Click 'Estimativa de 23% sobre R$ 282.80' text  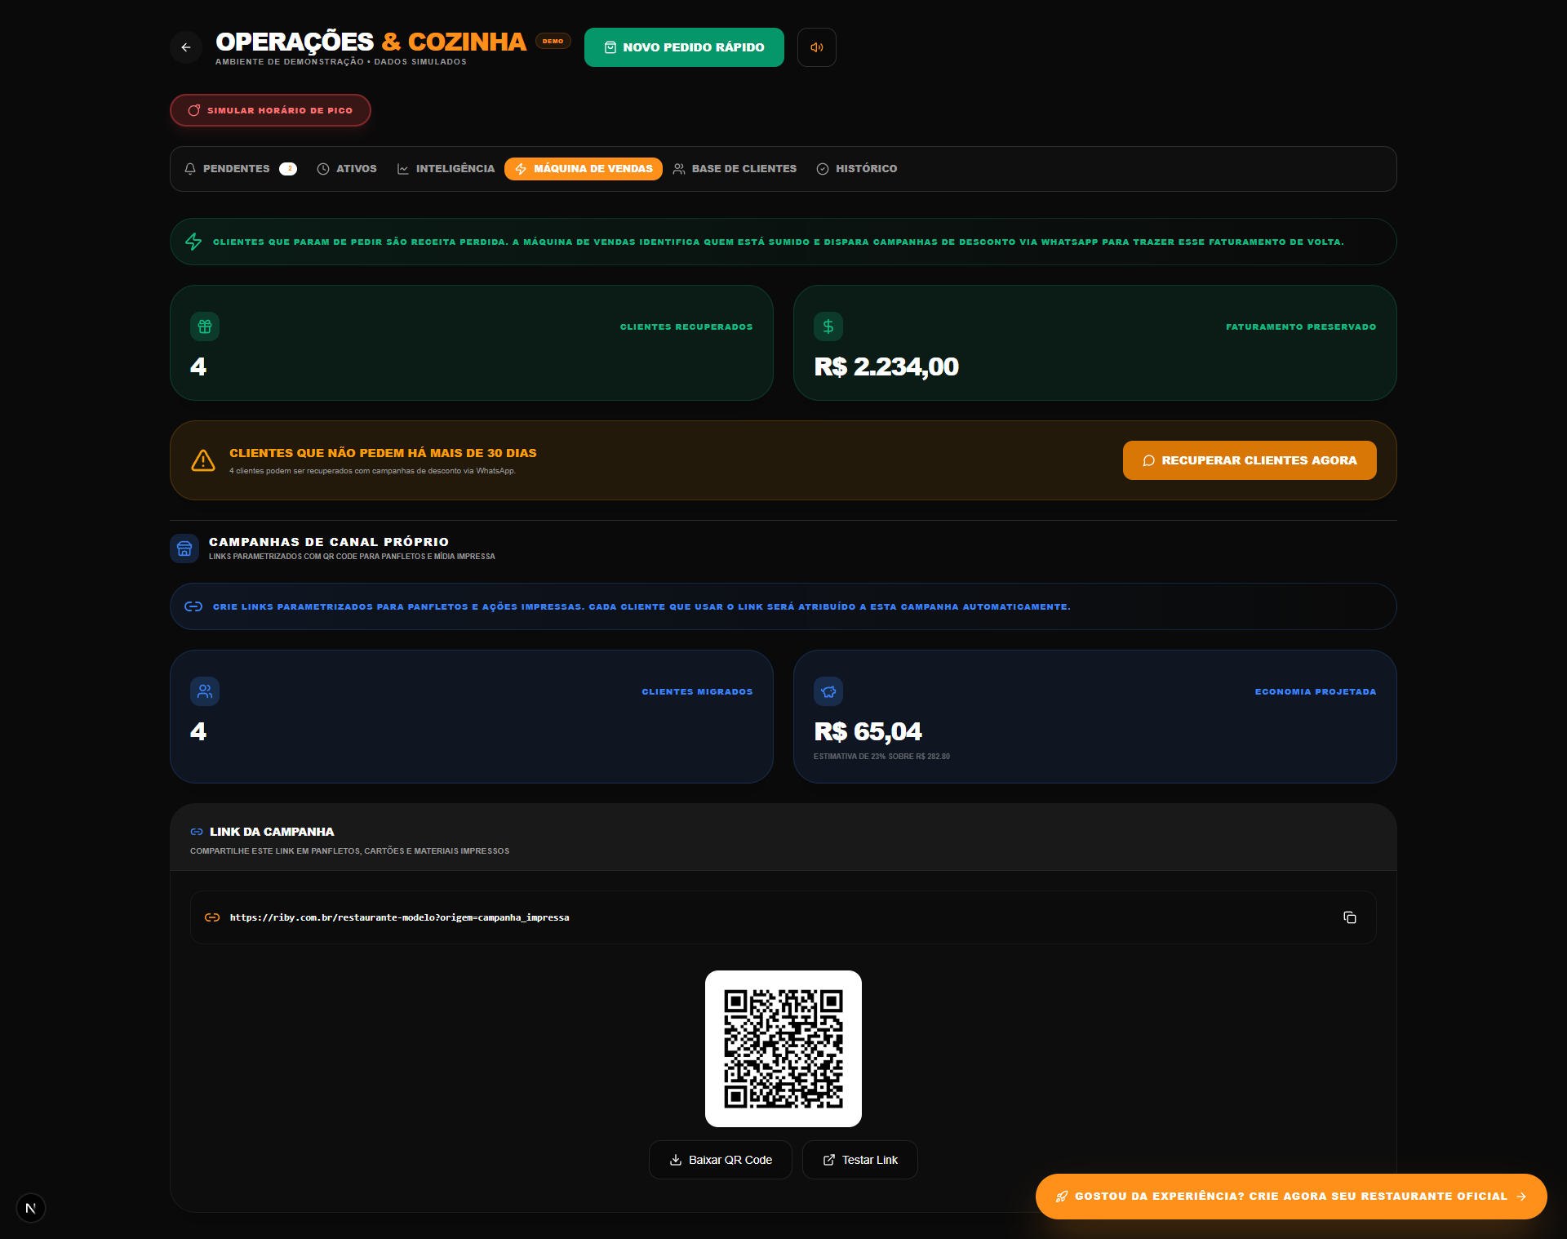(881, 757)
